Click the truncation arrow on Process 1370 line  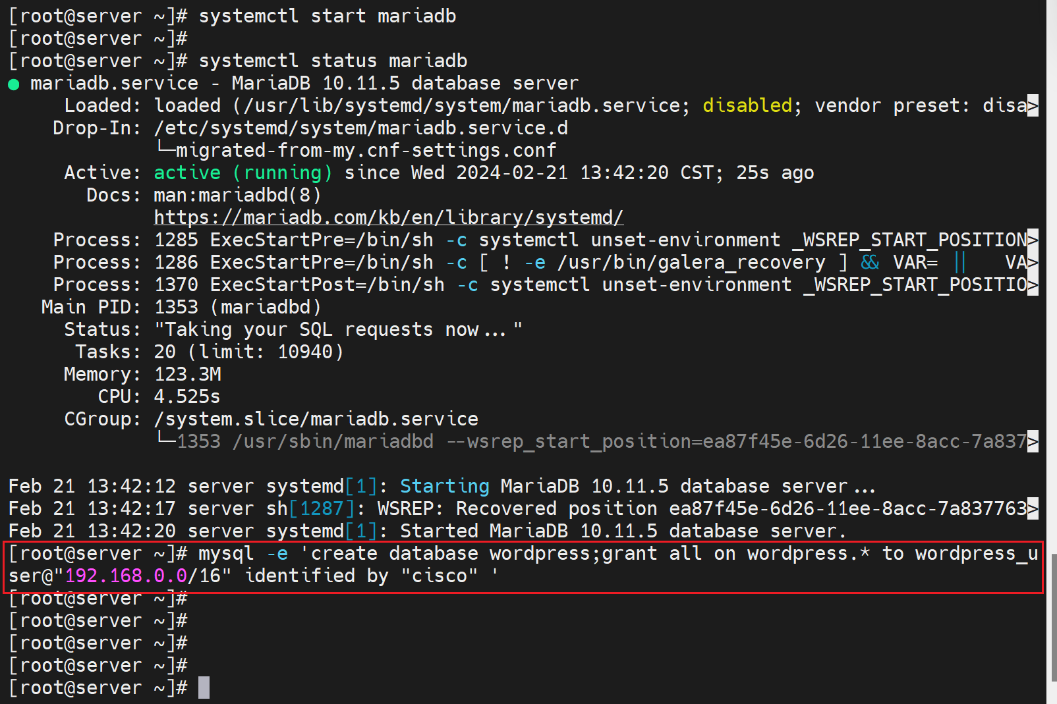(x=1033, y=284)
